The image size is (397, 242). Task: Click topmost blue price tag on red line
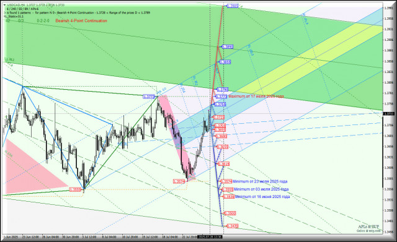pyautogui.click(x=233, y=6)
